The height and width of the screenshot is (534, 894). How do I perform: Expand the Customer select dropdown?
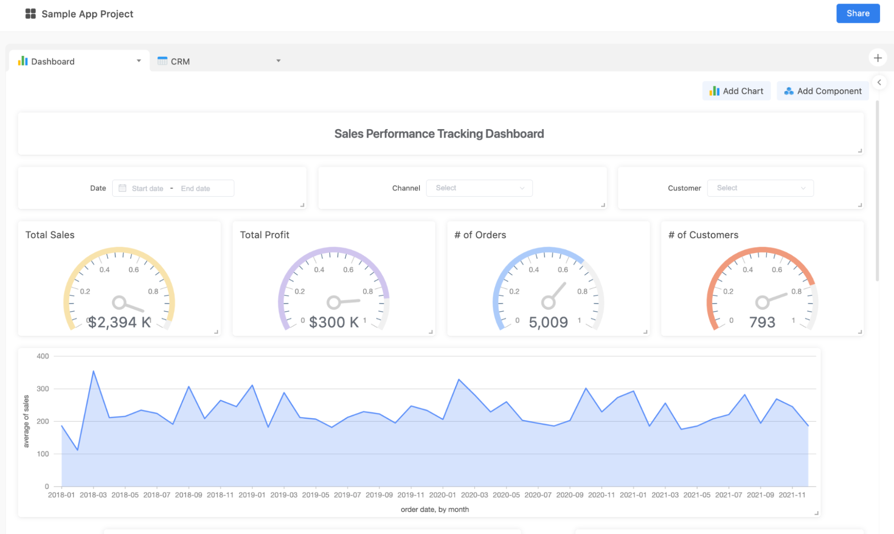click(x=760, y=188)
